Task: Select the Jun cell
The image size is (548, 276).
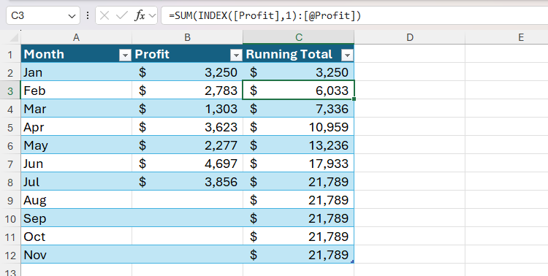Action: tap(76, 163)
